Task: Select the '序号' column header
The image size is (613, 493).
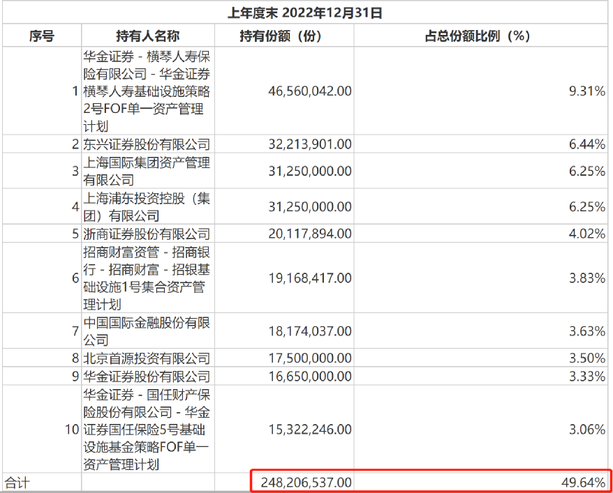Action: click(x=42, y=36)
